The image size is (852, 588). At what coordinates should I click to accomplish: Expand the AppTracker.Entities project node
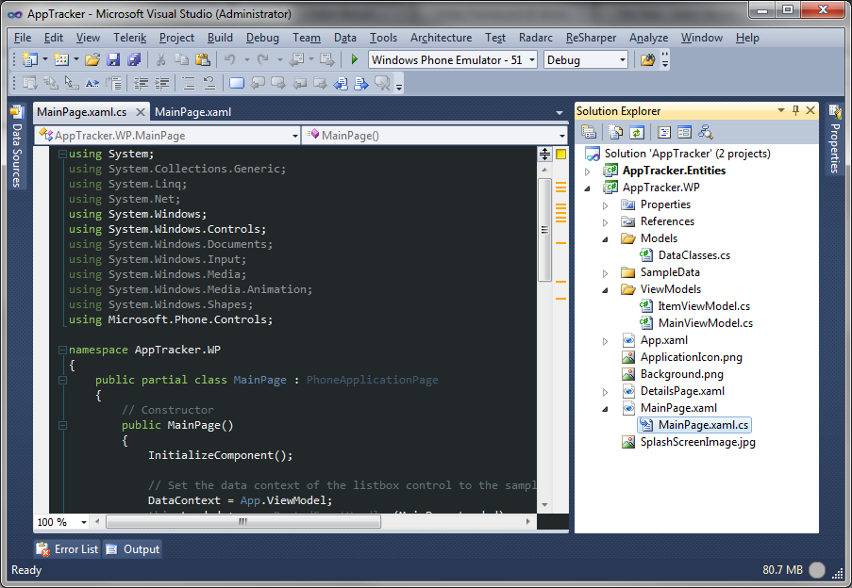(588, 171)
